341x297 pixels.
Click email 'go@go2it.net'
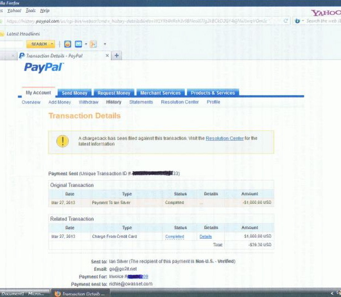[123, 269]
